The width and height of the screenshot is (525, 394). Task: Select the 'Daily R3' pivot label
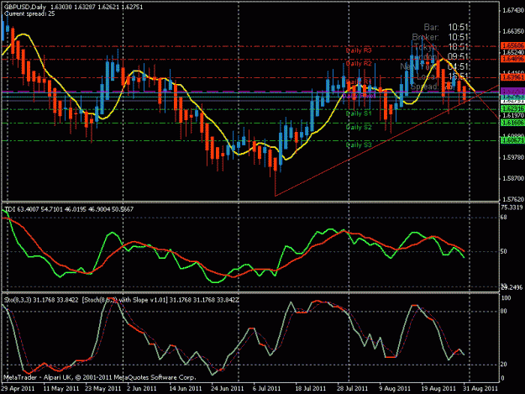click(359, 50)
